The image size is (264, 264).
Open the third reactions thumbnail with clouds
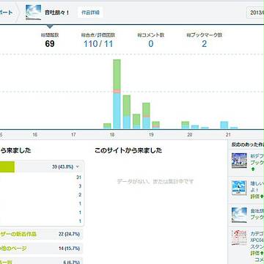[x=239, y=215]
